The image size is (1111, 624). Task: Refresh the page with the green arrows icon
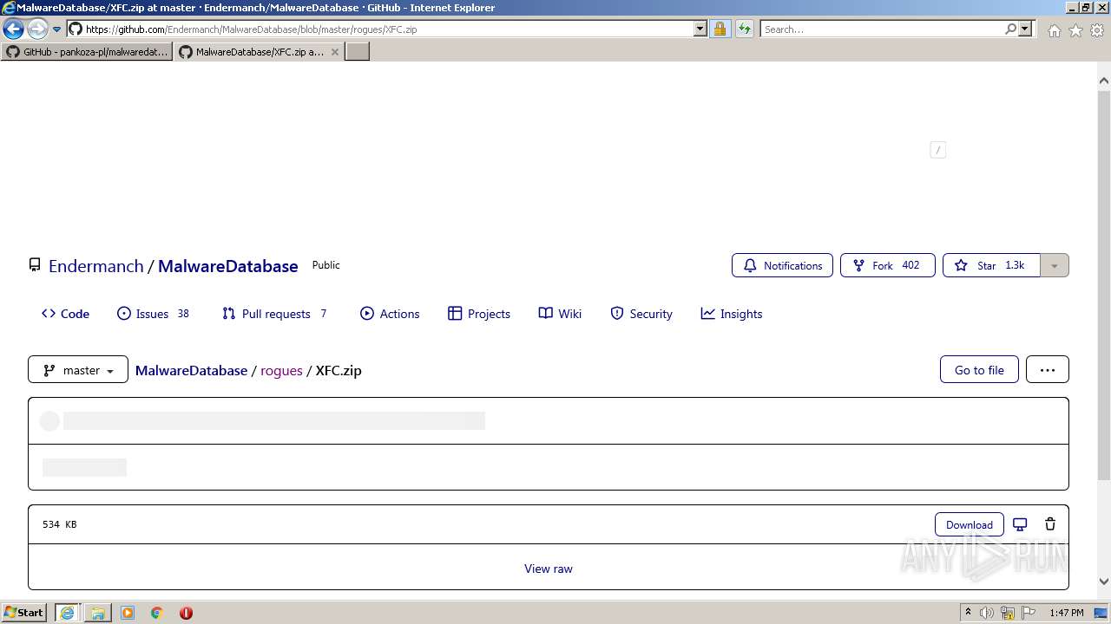coord(744,29)
